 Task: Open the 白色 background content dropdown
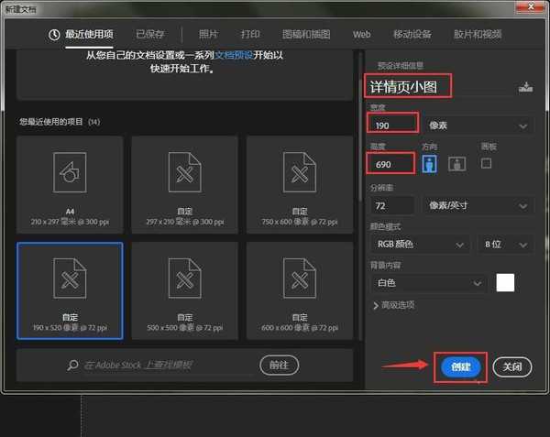(427, 284)
